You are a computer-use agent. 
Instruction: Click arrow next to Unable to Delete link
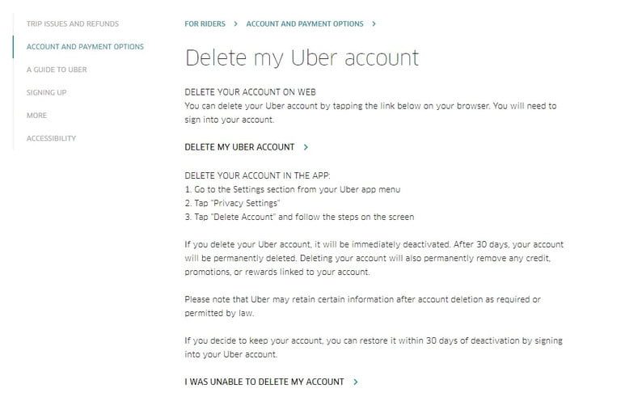356,382
